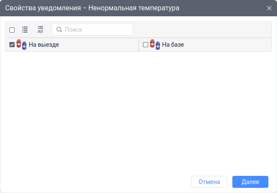This screenshot has height=193, width=277.
Task: Uncheck the На выезде checkbox
Action: click(x=12, y=45)
